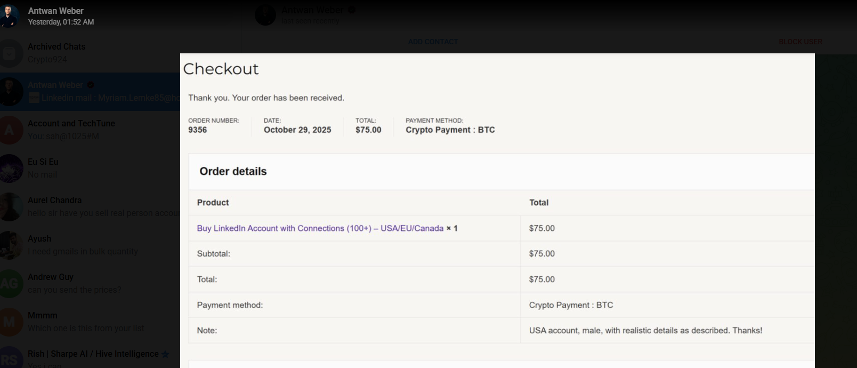Click BLOCK USER button

click(x=801, y=42)
